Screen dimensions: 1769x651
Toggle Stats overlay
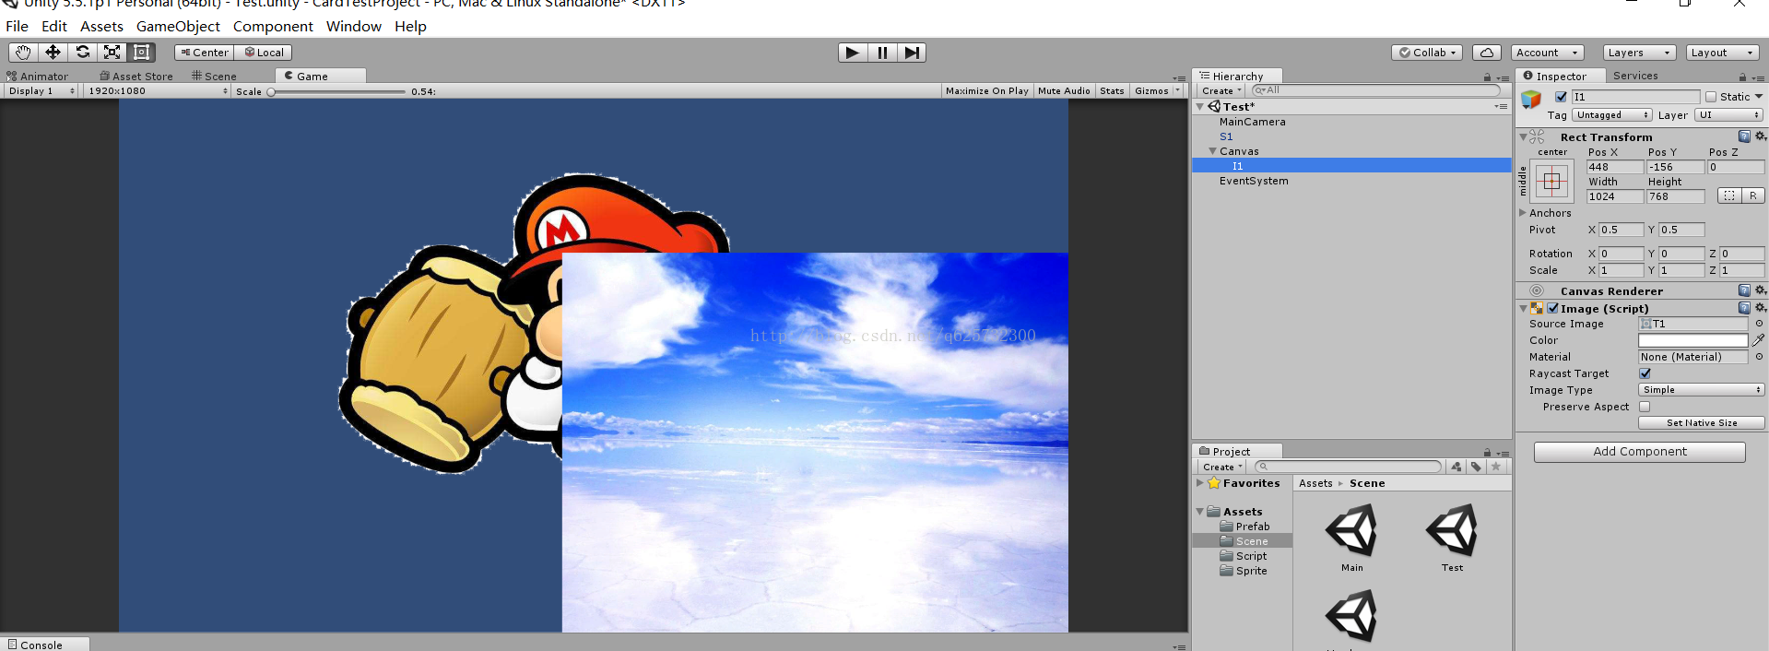1113,91
